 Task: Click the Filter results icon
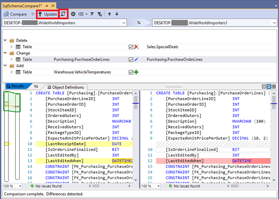pos(92,14)
